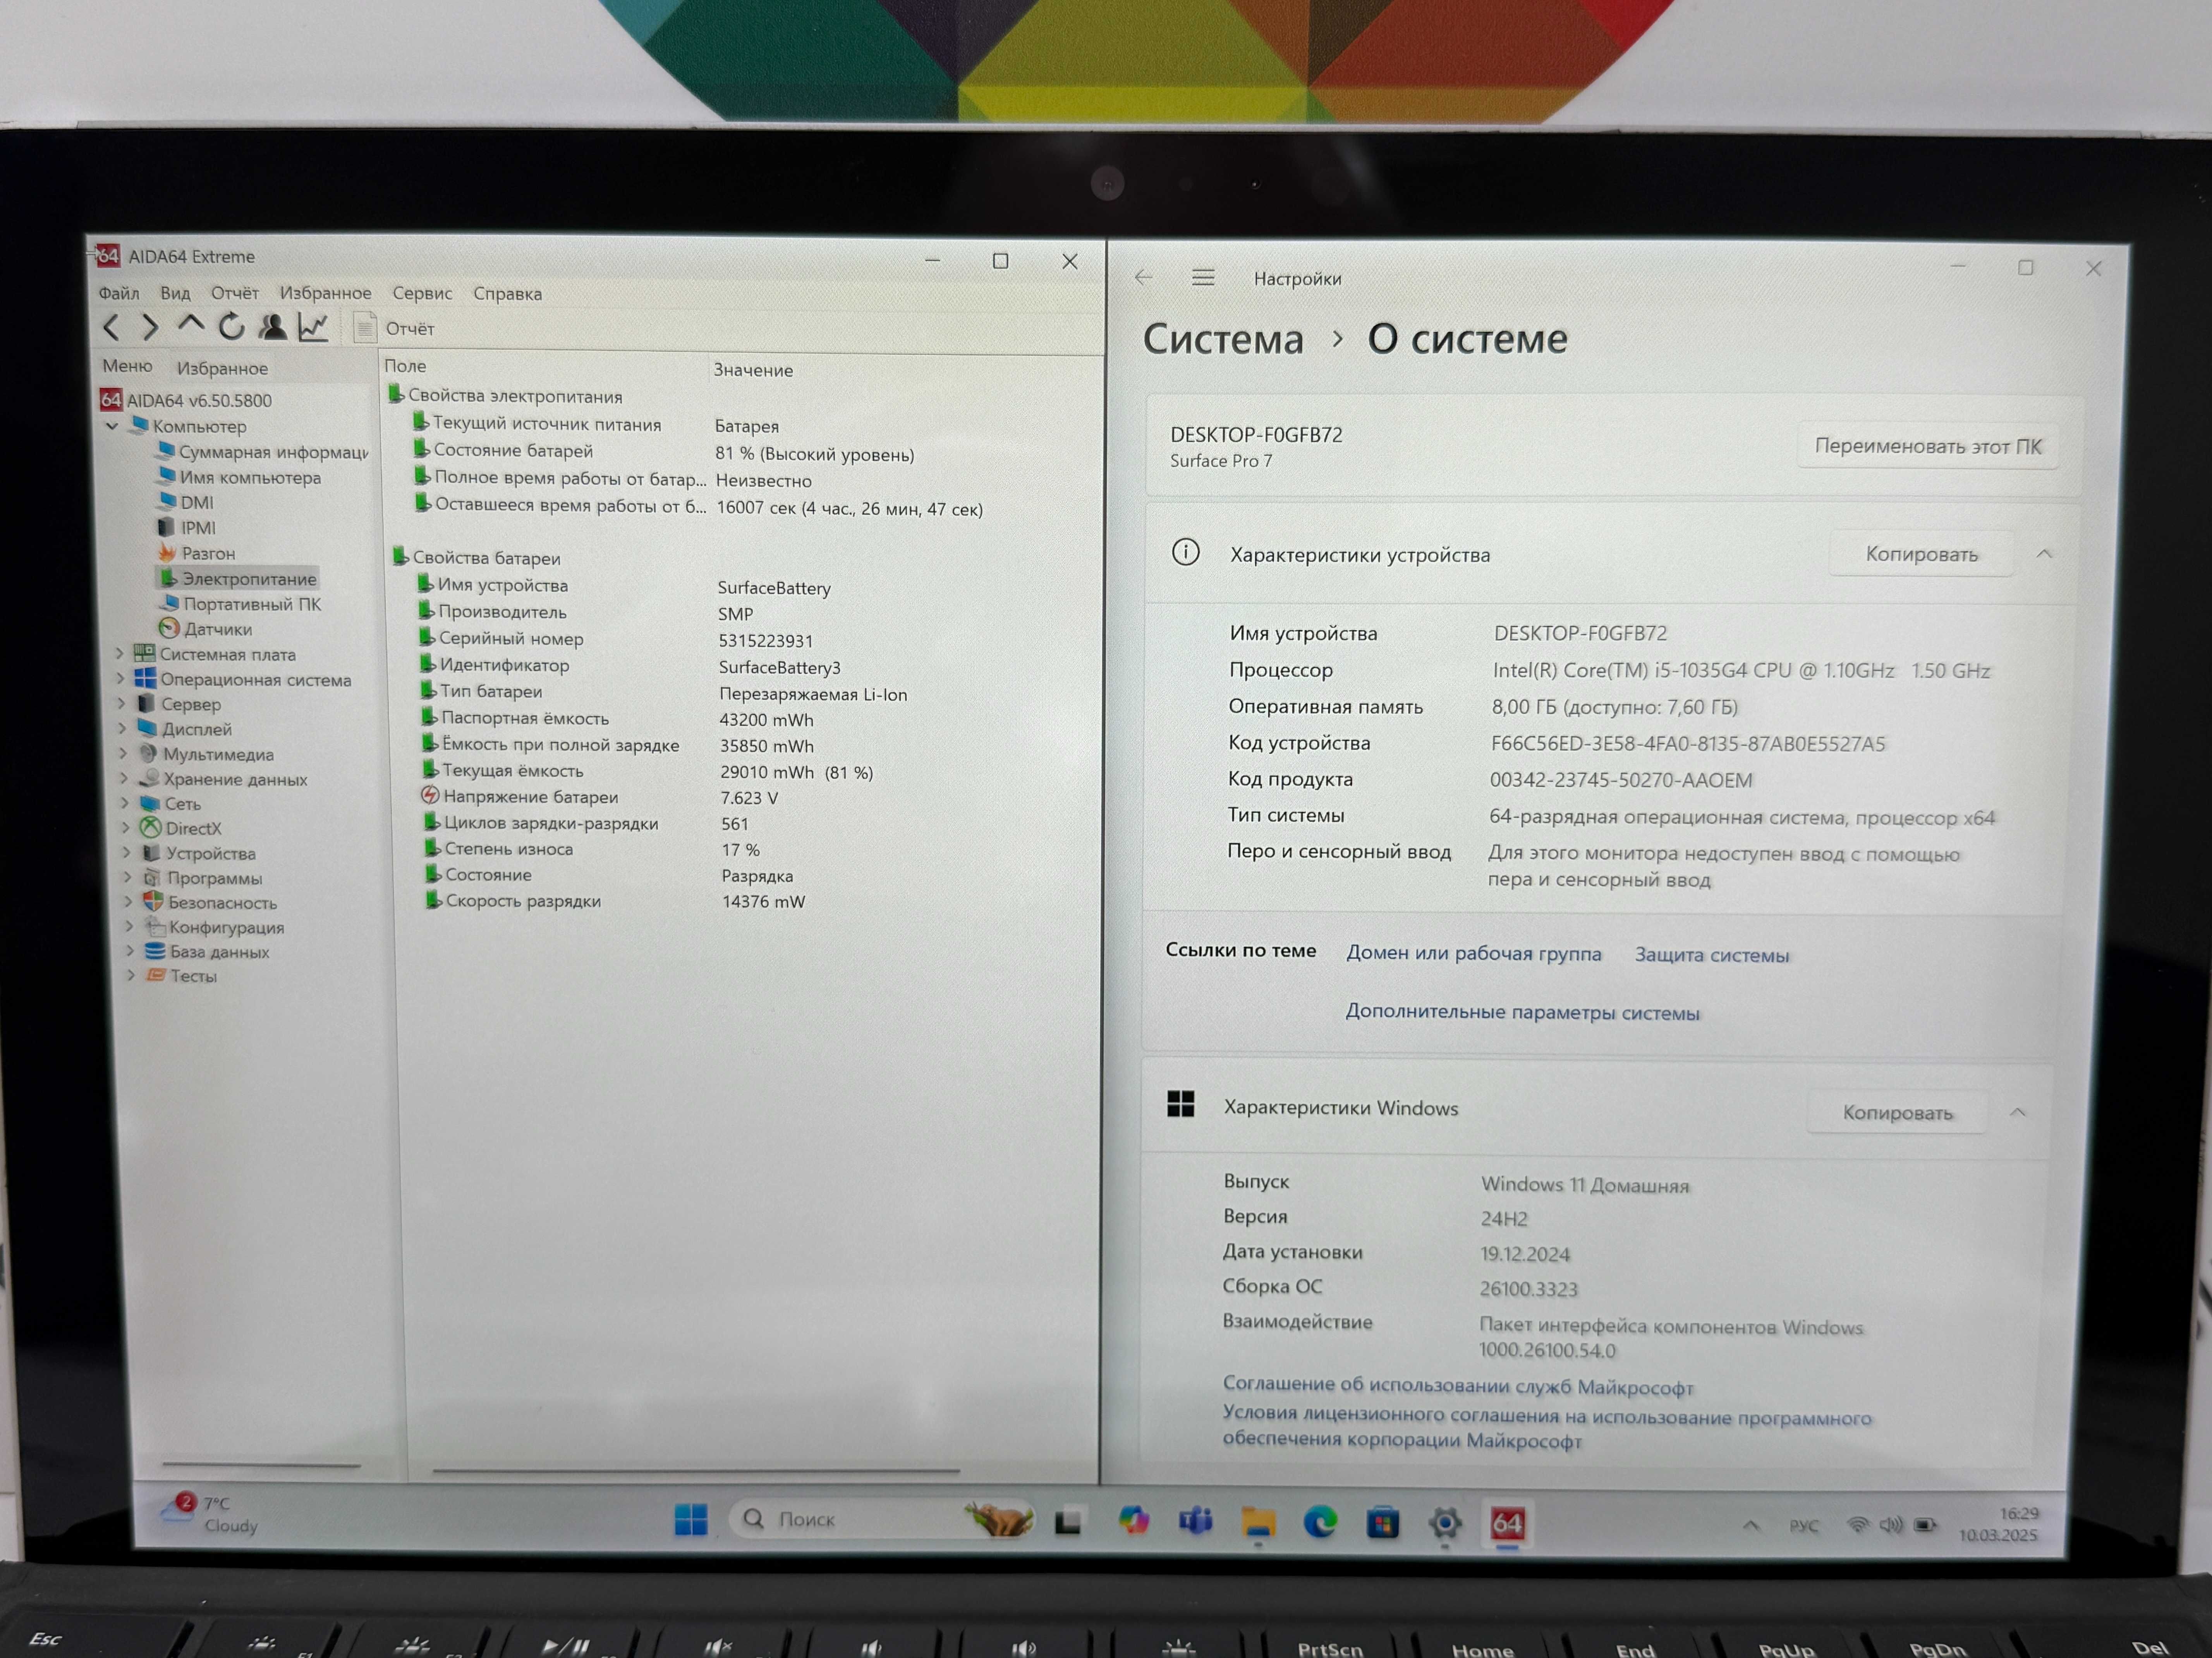Select the Конфигурация tree item
This screenshot has width=2212, height=1658.
[x=215, y=927]
